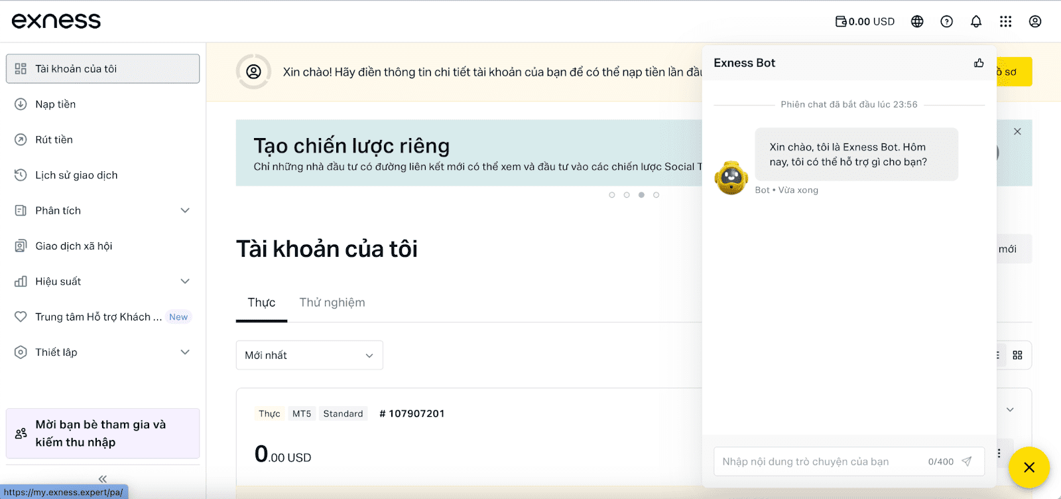Open Trung tâm Hỗ trợ Khách hàng
Screen dimensions: 1061x499
point(103,317)
